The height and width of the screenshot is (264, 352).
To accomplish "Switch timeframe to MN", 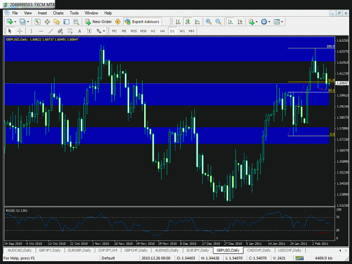I will coord(191,31).
